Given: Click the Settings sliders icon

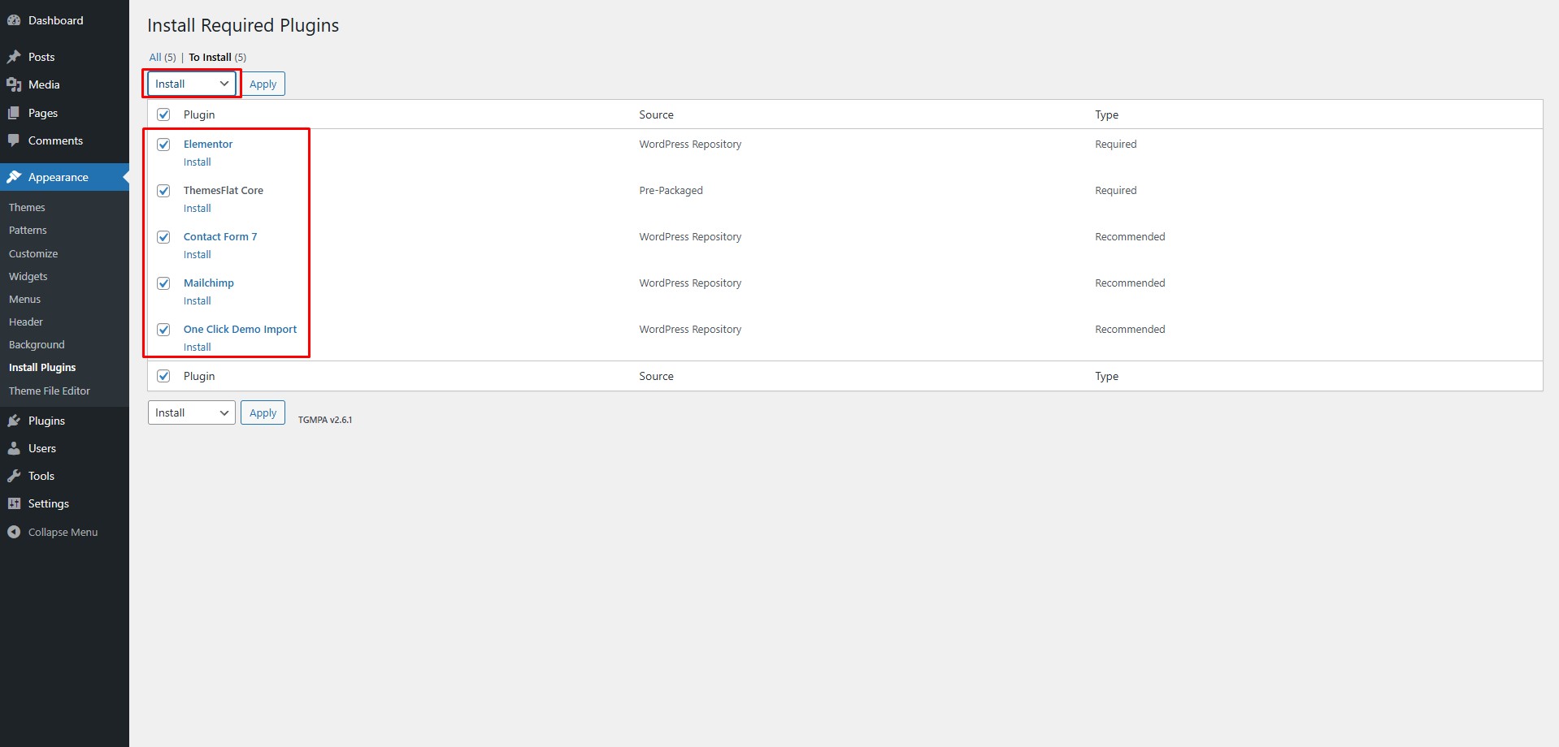Looking at the screenshot, I should click(x=14, y=503).
